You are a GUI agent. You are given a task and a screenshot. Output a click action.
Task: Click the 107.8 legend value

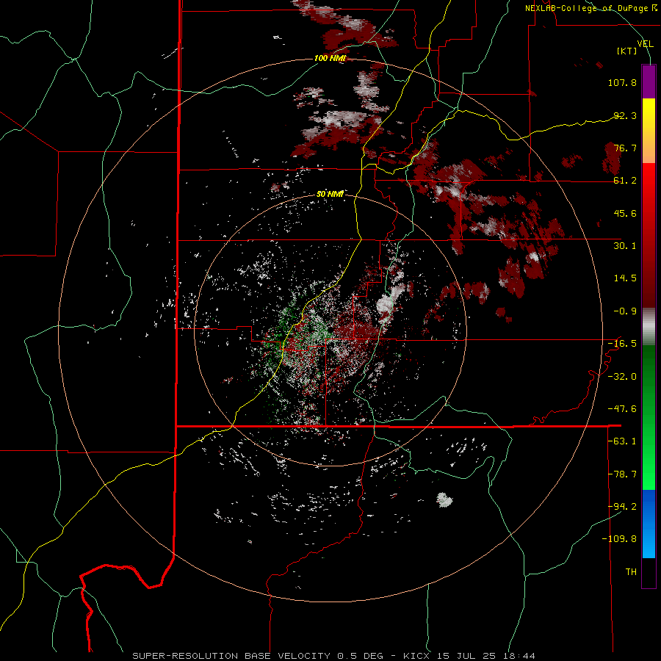622,82
